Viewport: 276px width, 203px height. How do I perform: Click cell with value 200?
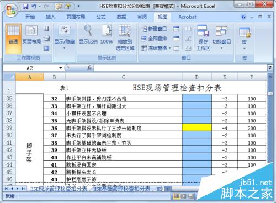(x=252, y=128)
